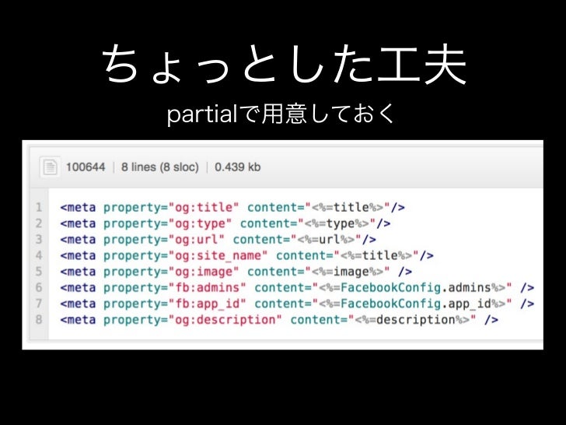Select line number 5 in gutter
Viewport: 566px width, 425px height.
click(x=39, y=272)
